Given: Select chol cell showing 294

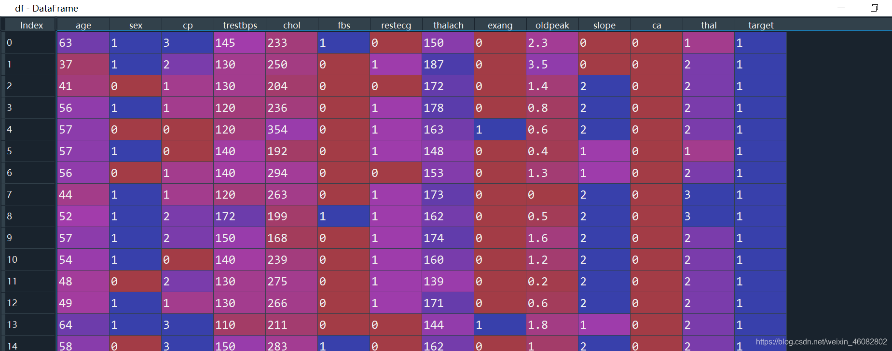Looking at the screenshot, I should click(292, 173).
